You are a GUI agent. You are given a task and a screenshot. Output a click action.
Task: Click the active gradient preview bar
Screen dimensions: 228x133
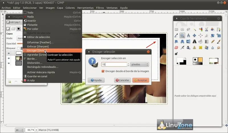click(198, 64)
